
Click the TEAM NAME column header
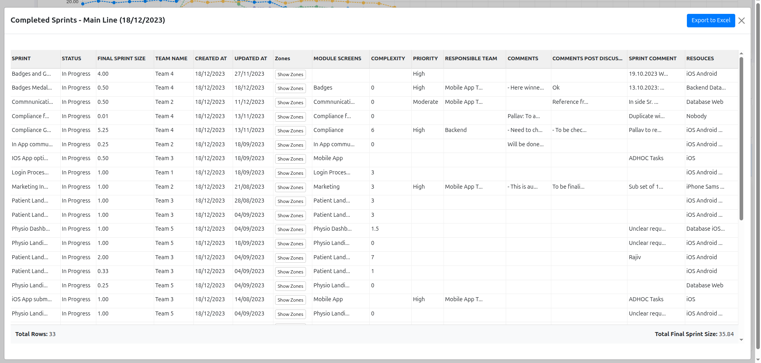(x=171, y=59)
